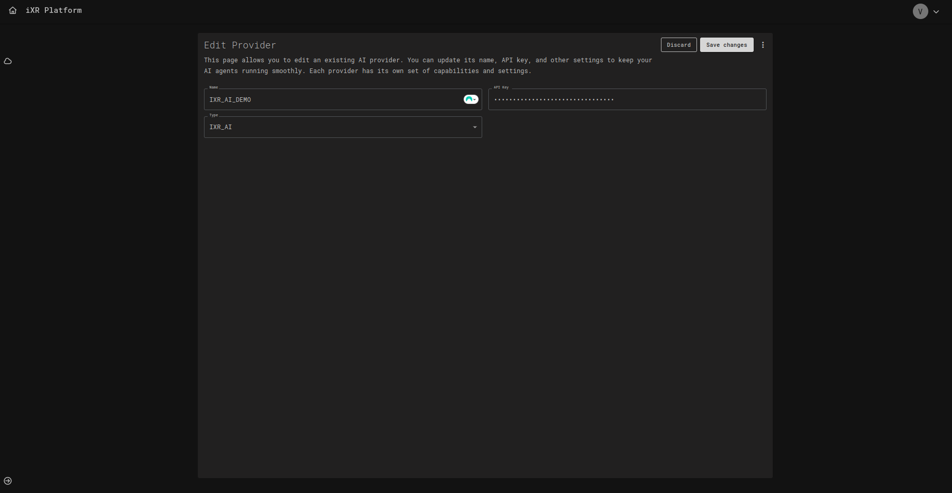Open the three-dot more options menu
This screenshot has height=493, width=952.
point(763,45)
